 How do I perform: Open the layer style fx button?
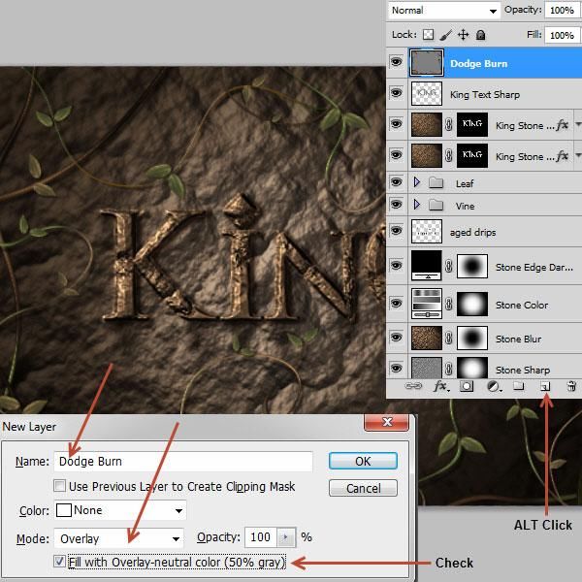441,386
